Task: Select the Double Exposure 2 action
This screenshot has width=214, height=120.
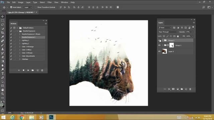Action: click(x=28, y=37)
